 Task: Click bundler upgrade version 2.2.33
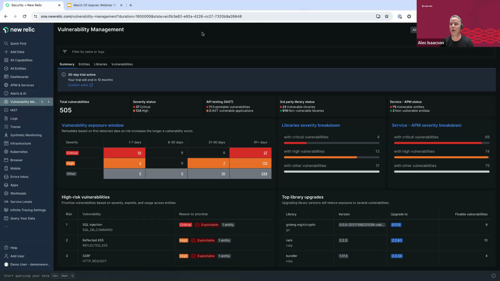[x=397, y=256]
